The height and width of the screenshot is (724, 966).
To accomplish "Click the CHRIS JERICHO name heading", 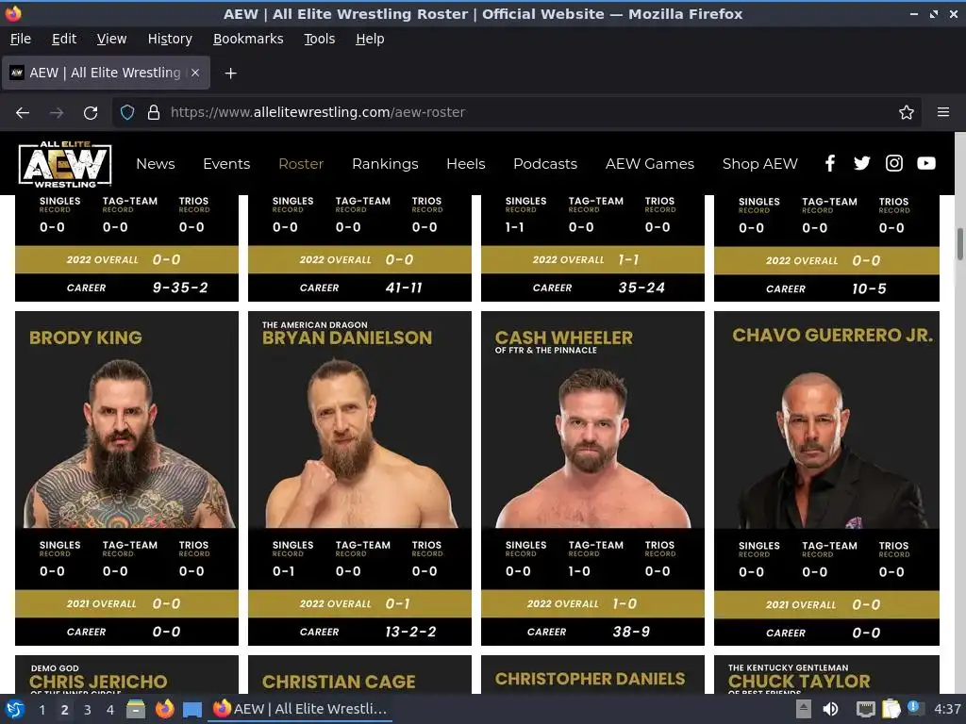I will point(98,682).
